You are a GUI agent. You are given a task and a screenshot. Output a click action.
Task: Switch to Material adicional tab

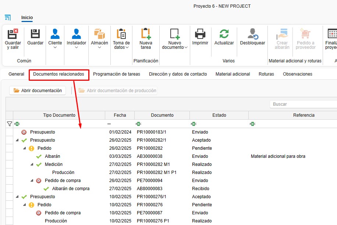233,74
